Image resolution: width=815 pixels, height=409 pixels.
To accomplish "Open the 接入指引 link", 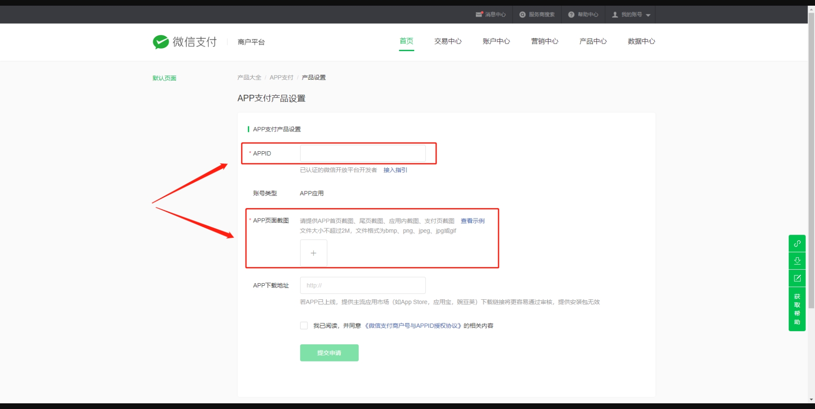I will tap(395, 170).
